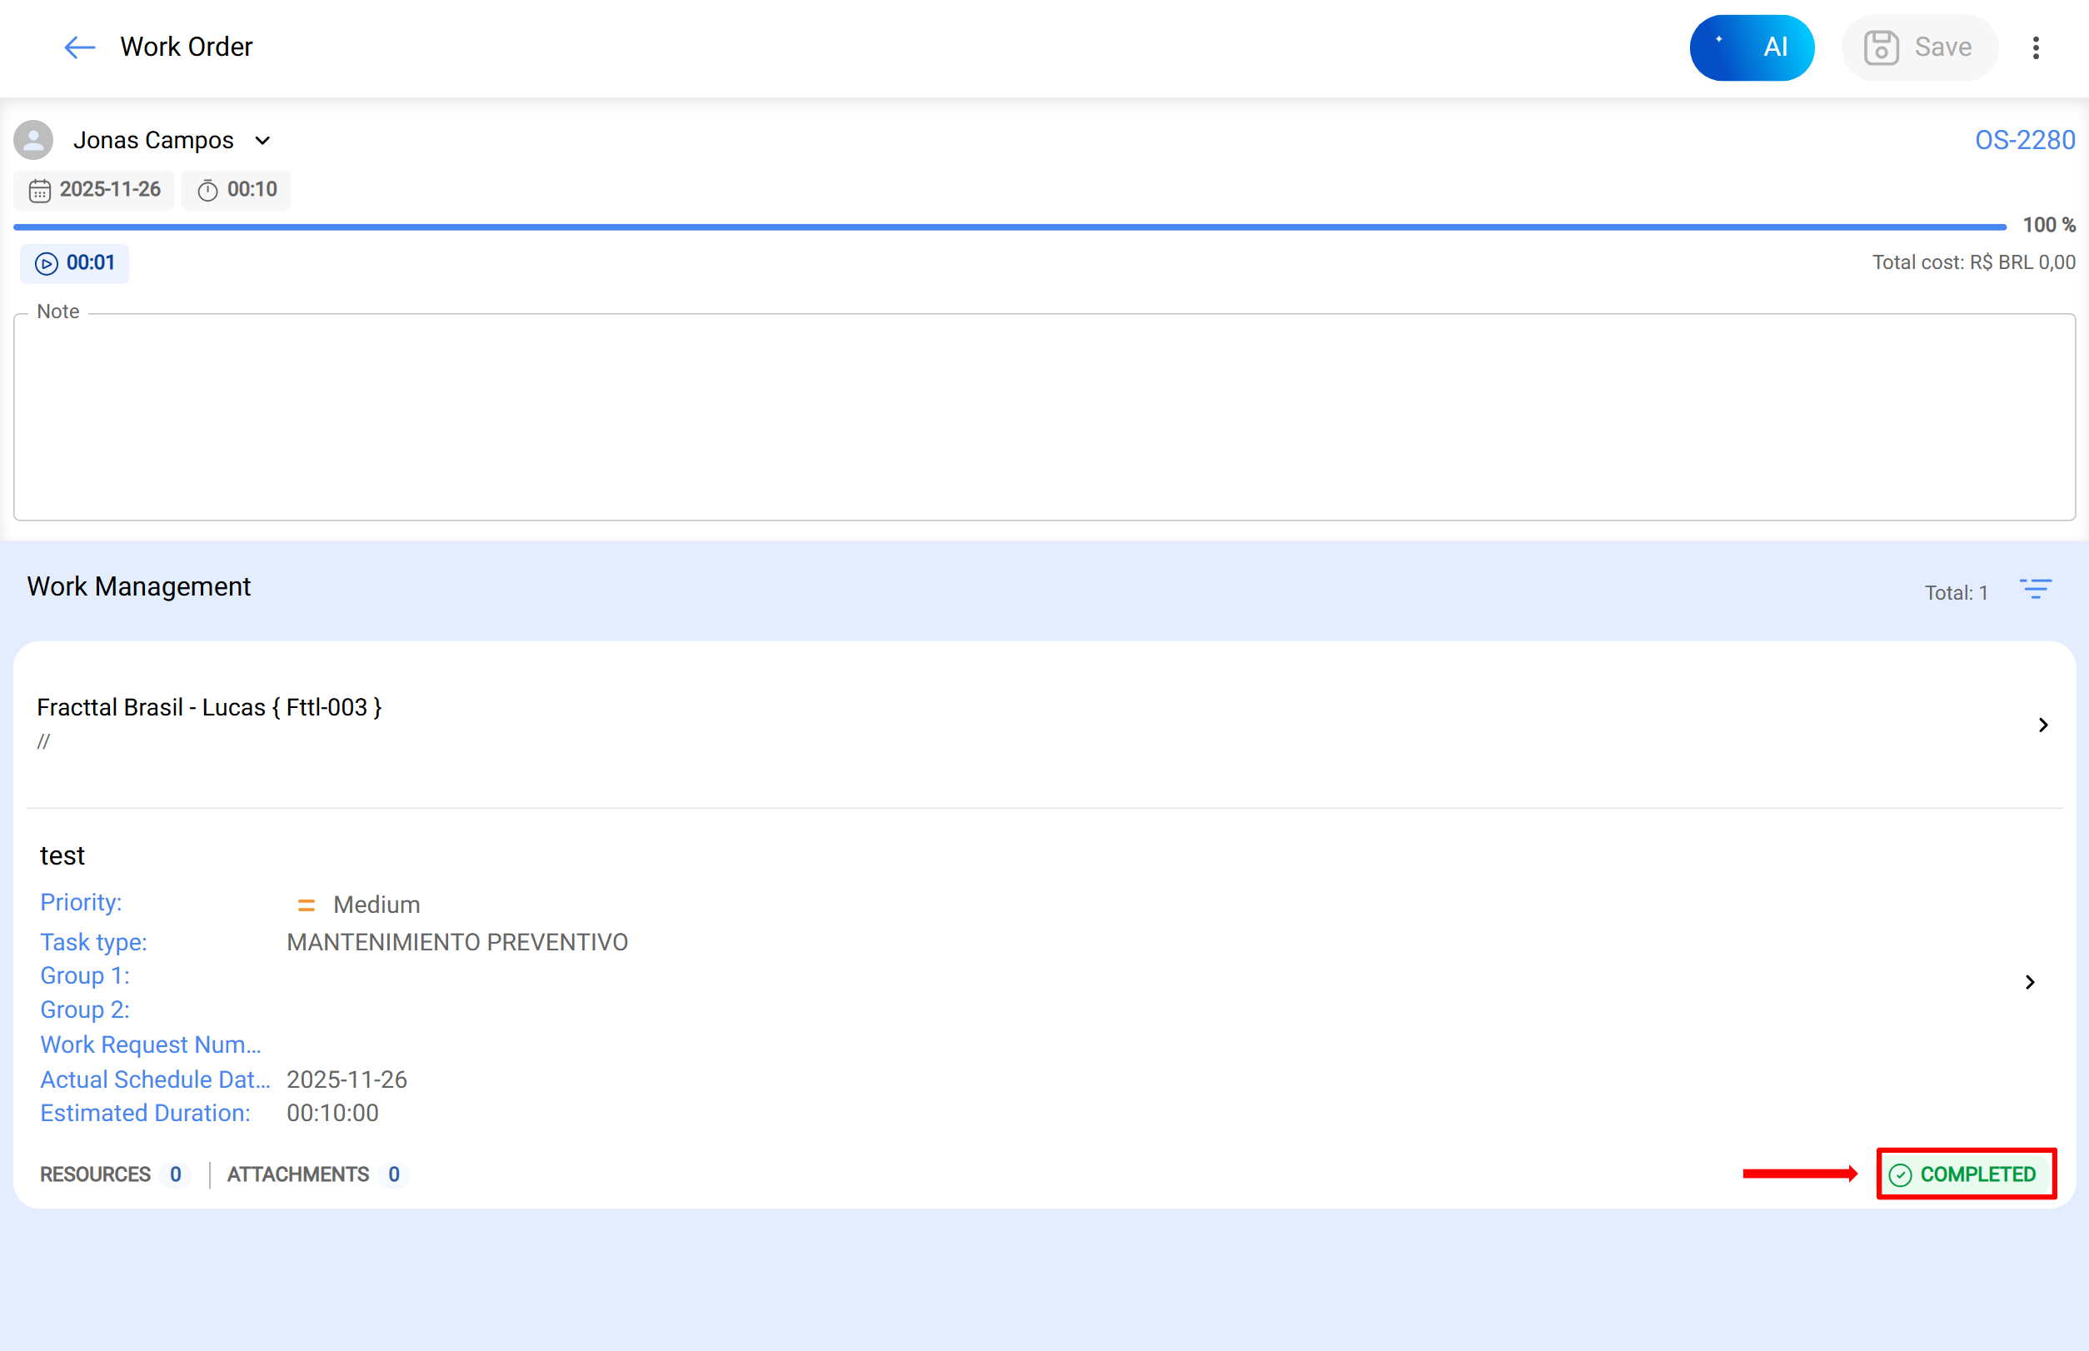Click the Save icon

tap(1880, 47)
